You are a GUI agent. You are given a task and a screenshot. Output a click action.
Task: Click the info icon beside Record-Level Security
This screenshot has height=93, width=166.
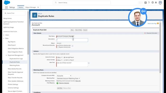[72, 46]
